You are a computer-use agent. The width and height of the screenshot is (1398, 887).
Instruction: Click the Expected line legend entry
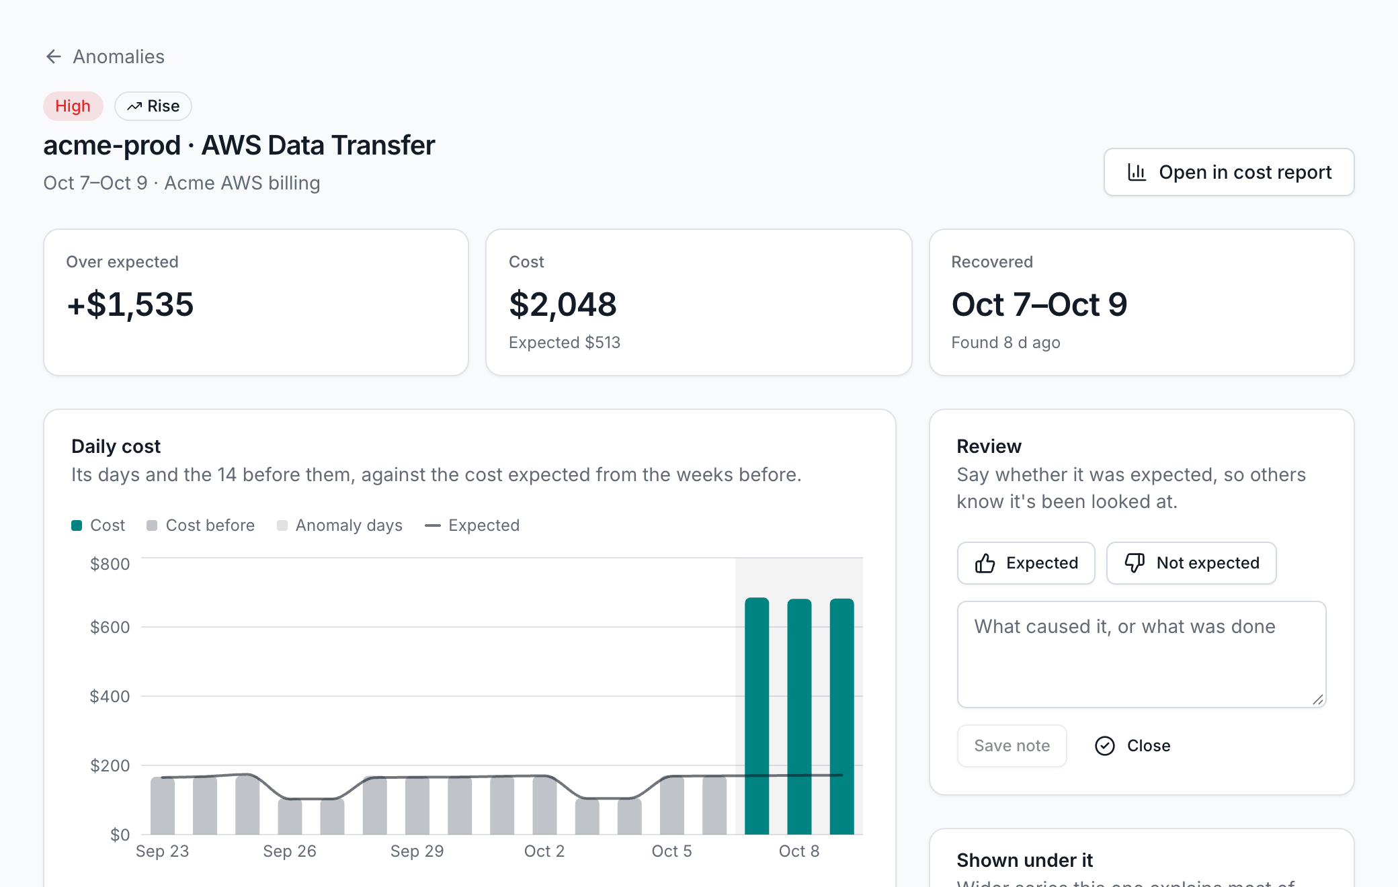pos(472,525)
